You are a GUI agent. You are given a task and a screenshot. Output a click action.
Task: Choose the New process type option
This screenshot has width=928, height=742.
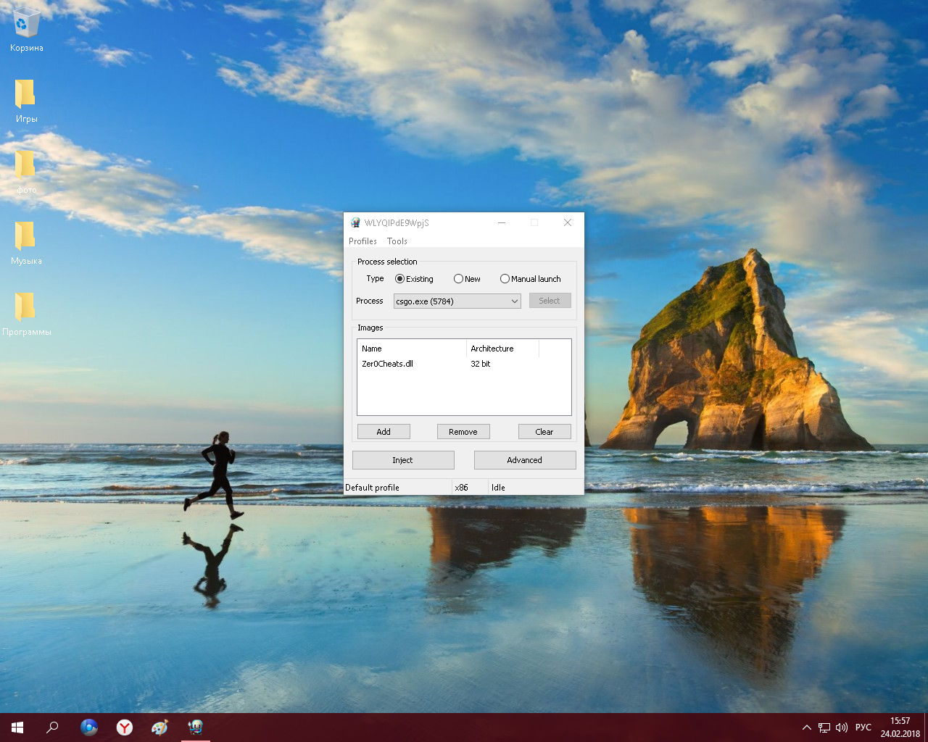coord(458,279)
